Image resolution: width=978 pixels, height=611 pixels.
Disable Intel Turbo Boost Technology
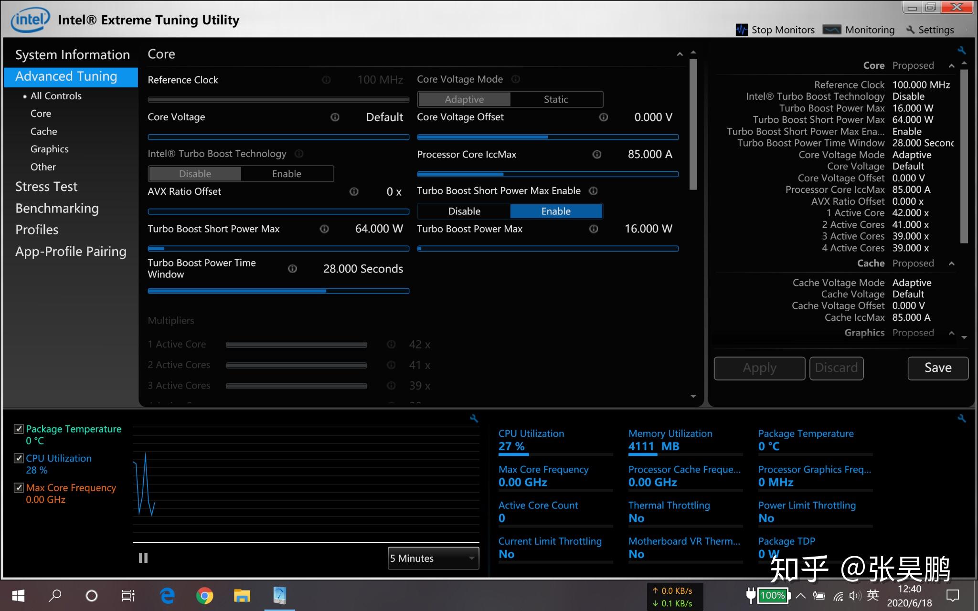tap(195, 174)
